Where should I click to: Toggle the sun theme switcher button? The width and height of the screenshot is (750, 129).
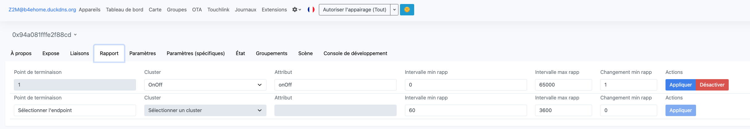407,10
